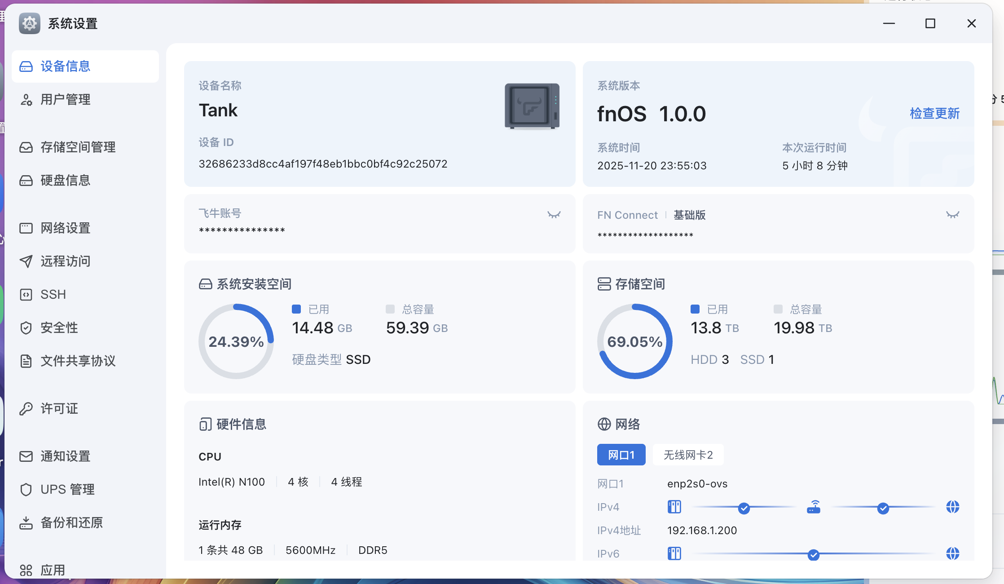Screen dimensions: 1004x584
Task: Click the router icon in IPv4 row
Action: tap(813, 507)
